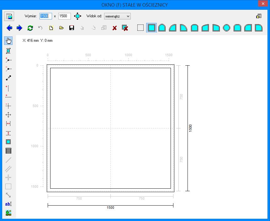
Task: Click the lower vertical 750 dimension label
Action: click(181, 159)
